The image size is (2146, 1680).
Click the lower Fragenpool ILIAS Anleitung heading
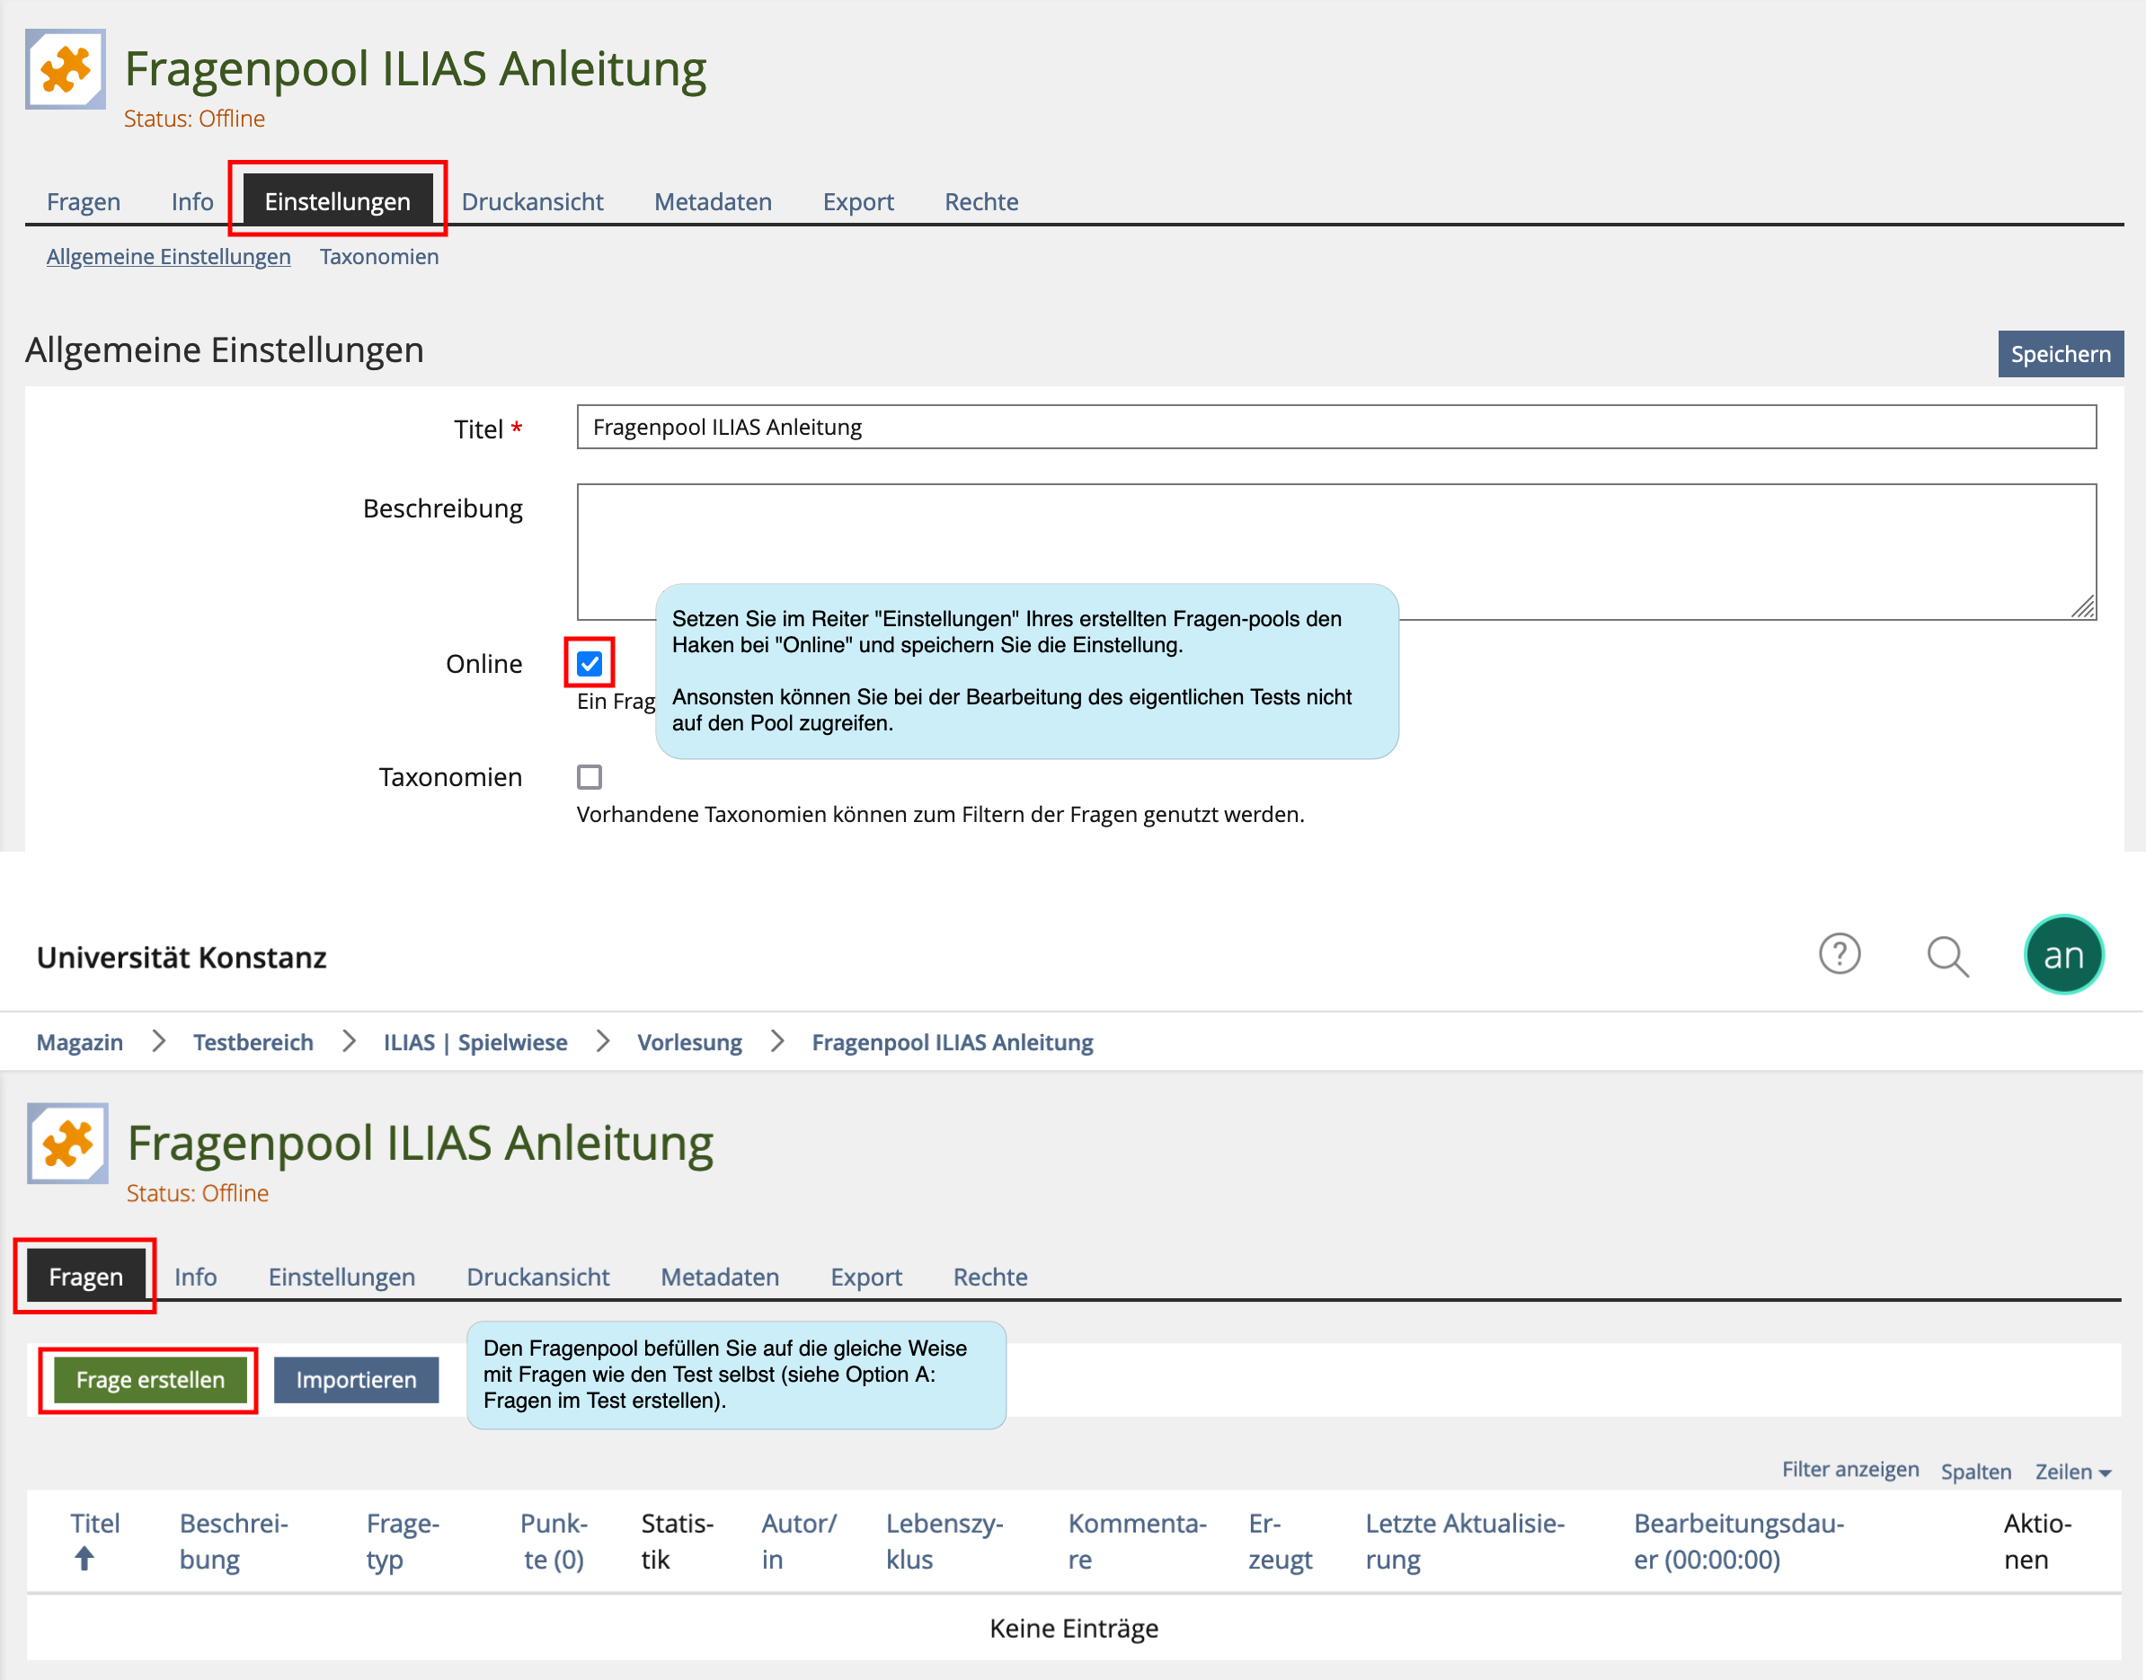click(421, 1143)
